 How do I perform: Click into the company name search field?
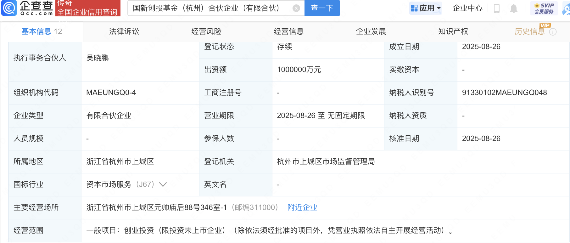(208, 8)
